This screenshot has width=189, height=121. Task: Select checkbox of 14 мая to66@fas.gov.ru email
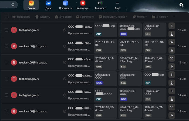(x=6, y=95)
